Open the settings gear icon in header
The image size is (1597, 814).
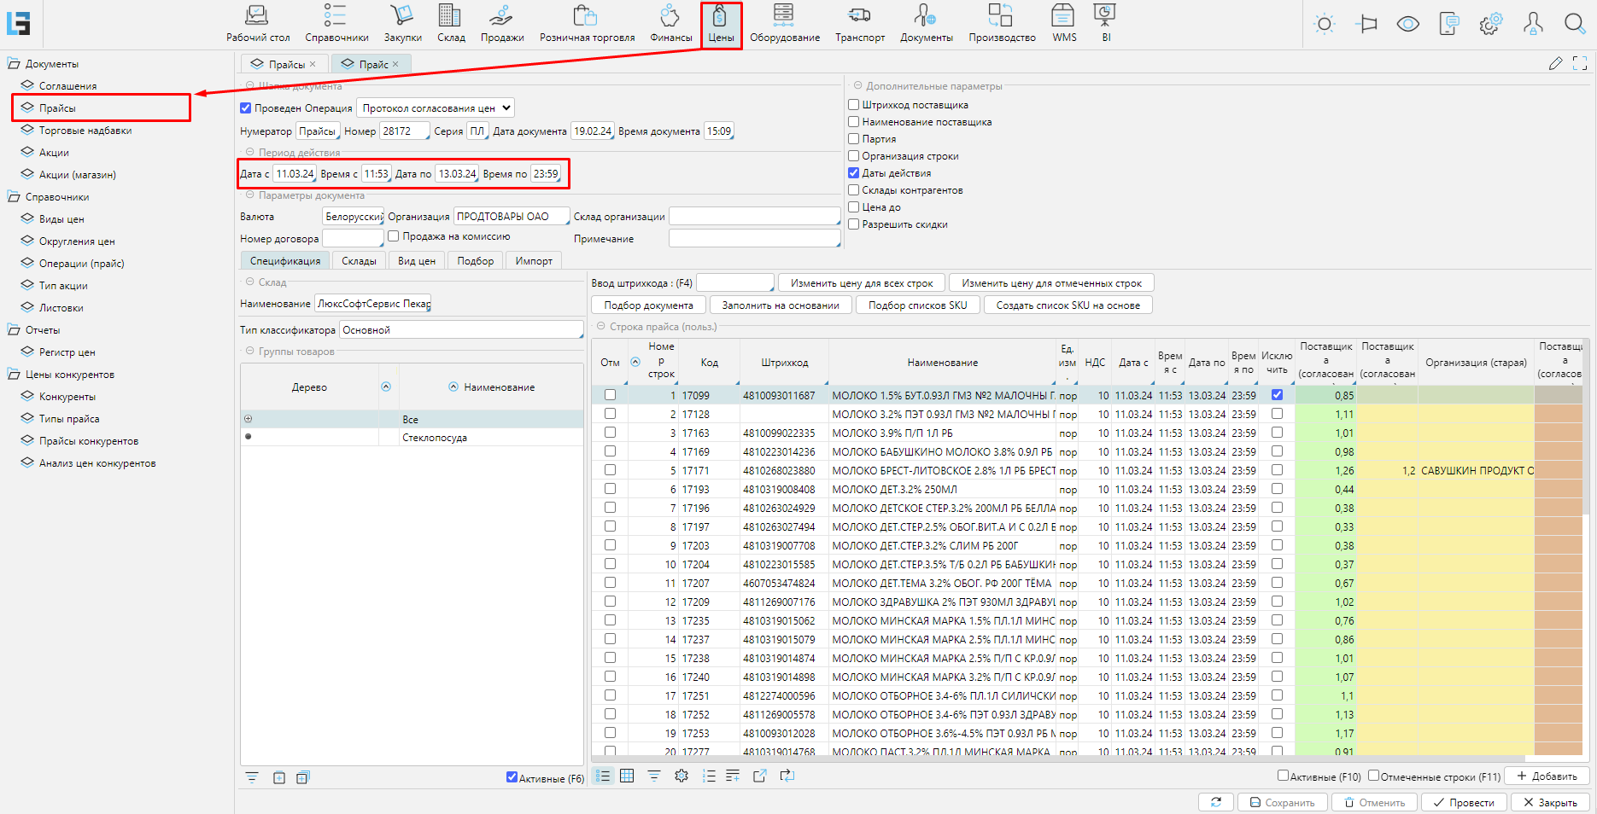1490,24
